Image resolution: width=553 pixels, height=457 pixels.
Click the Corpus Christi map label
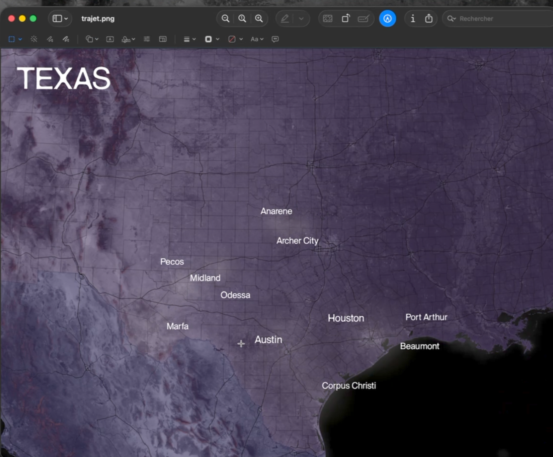coord(349,386)
